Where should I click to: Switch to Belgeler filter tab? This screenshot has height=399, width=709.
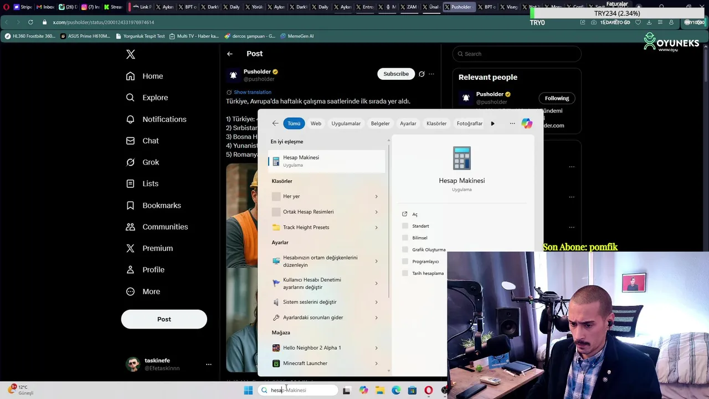point(380,124)
